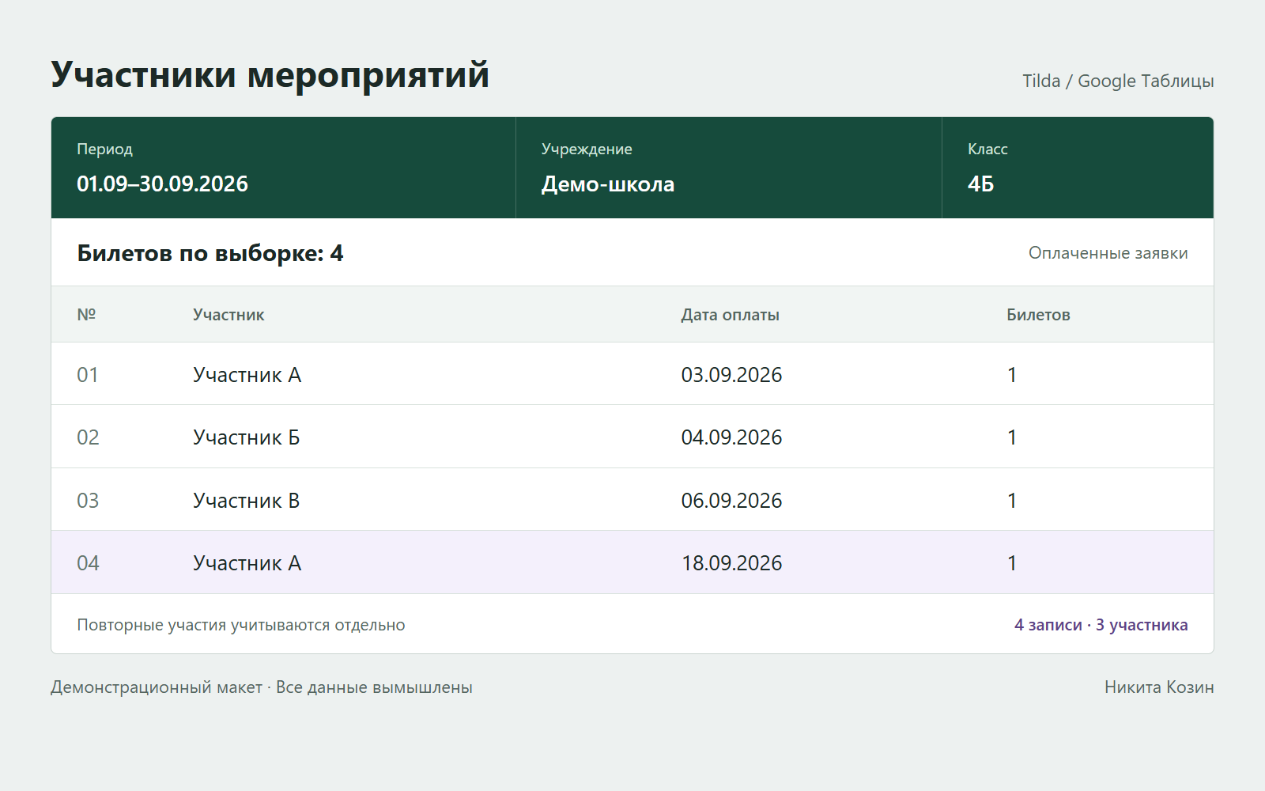1265x791 pixels.
Task: Select the class value "4Б"
Action: pyautogui.click(x=980, y=184)
